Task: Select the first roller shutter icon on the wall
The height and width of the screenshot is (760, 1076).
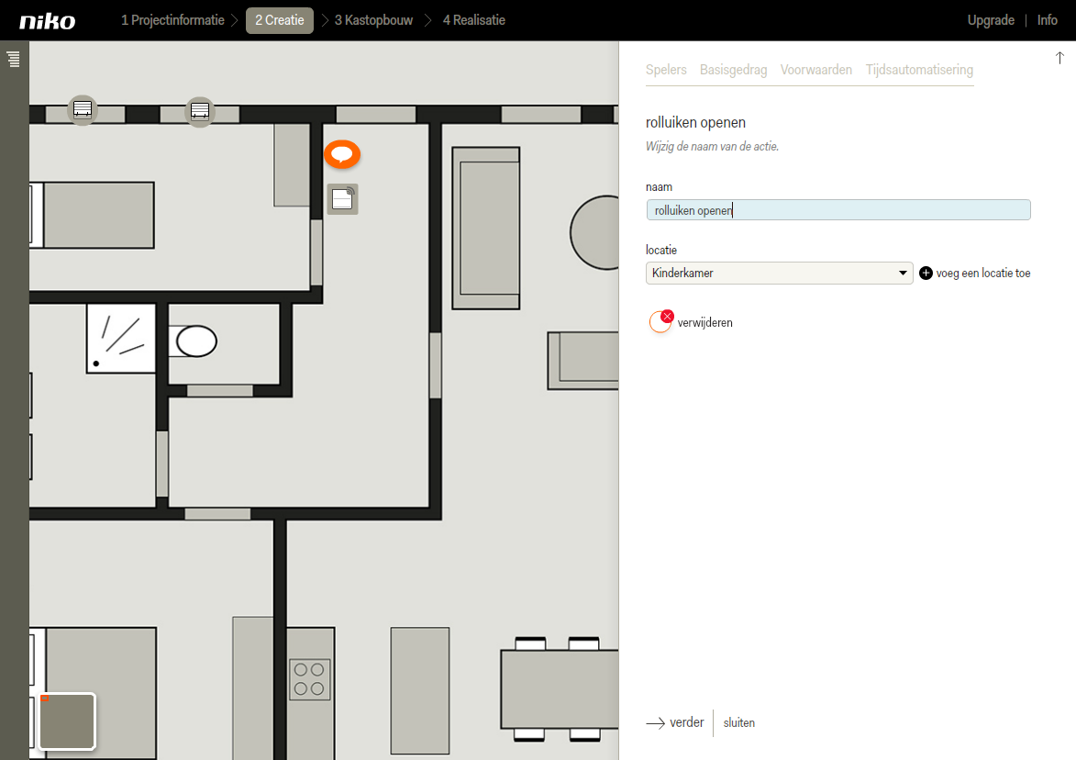Action: 83,110
